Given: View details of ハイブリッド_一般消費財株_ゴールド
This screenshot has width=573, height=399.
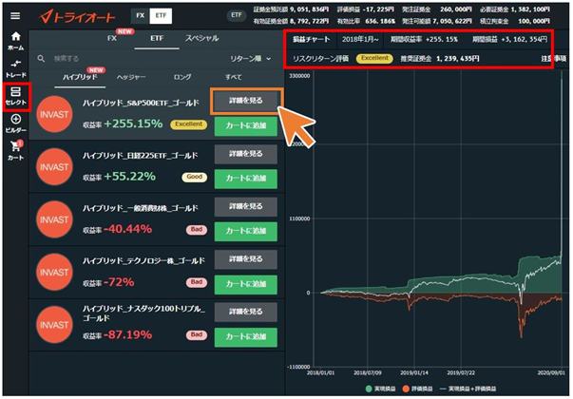Looking at the screenshot, I should 245,206.
